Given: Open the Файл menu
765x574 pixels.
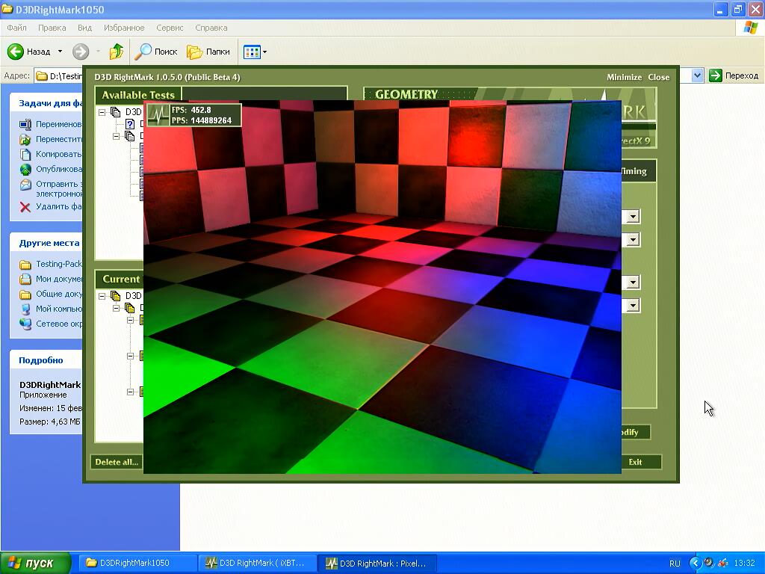Looking at the screenshot, I should 16,28.
